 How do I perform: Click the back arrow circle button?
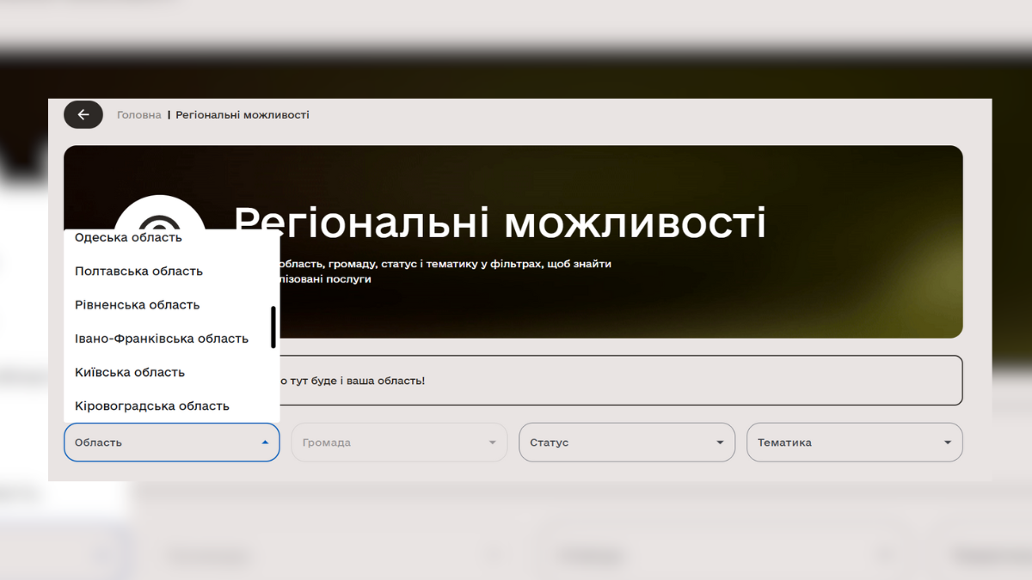point(83,114)
